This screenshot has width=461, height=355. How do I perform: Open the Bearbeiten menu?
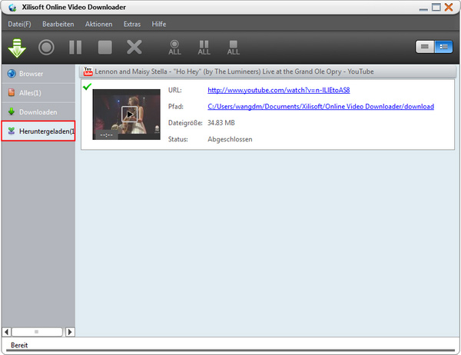click(58, 24)
